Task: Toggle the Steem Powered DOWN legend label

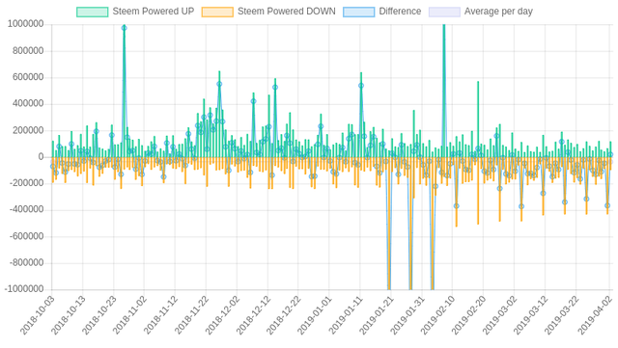Action: [287, 12]
